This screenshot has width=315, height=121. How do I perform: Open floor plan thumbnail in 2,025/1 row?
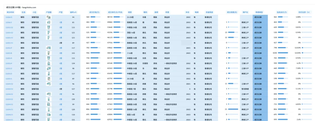(49, 79)
